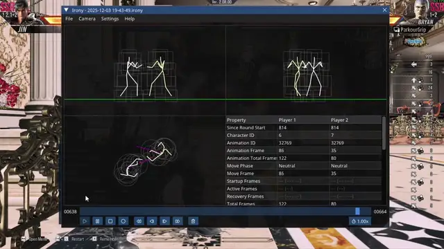The width and height of the screenshot is (444, 249).
Task: Click the Open Menu prompt in the game window
Action: (x=37, y=239)
